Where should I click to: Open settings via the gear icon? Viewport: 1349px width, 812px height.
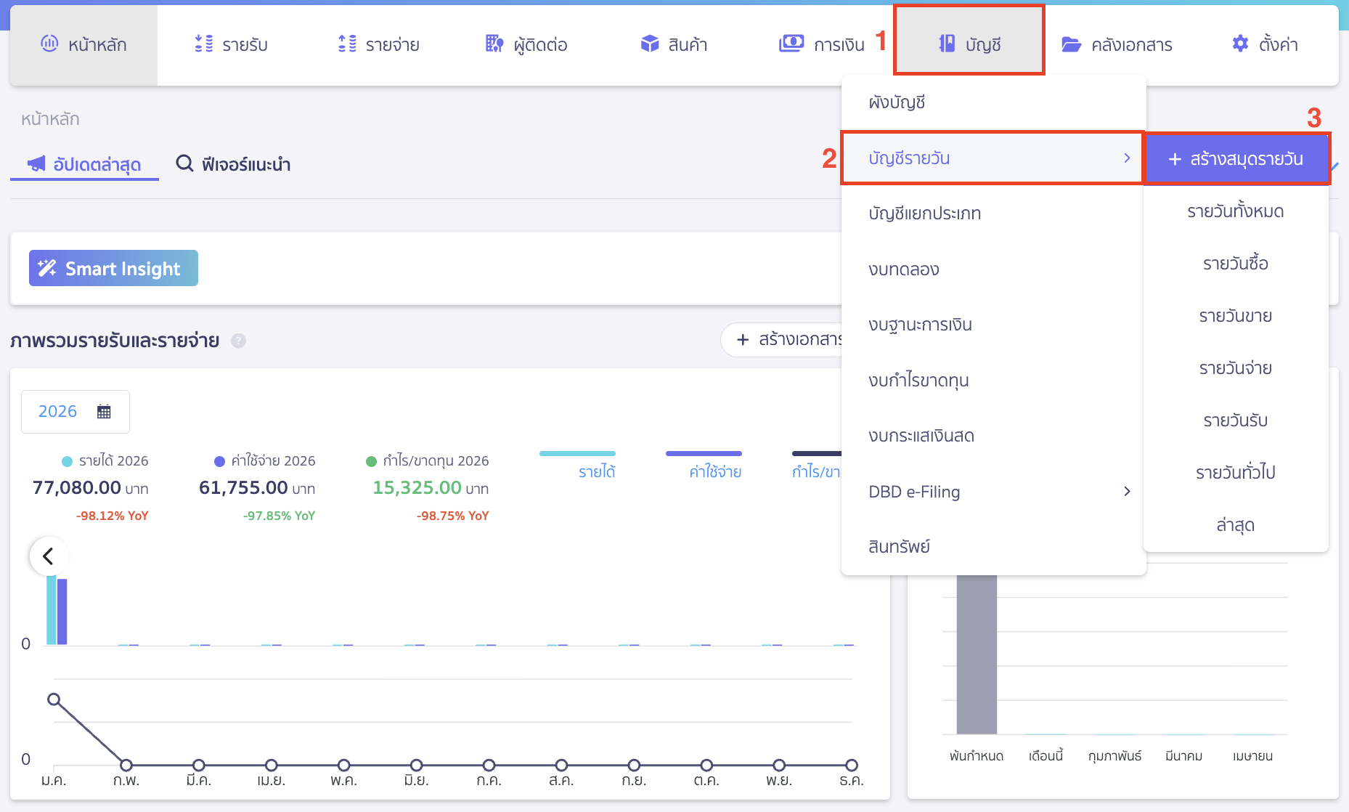tap(1240, 44)
